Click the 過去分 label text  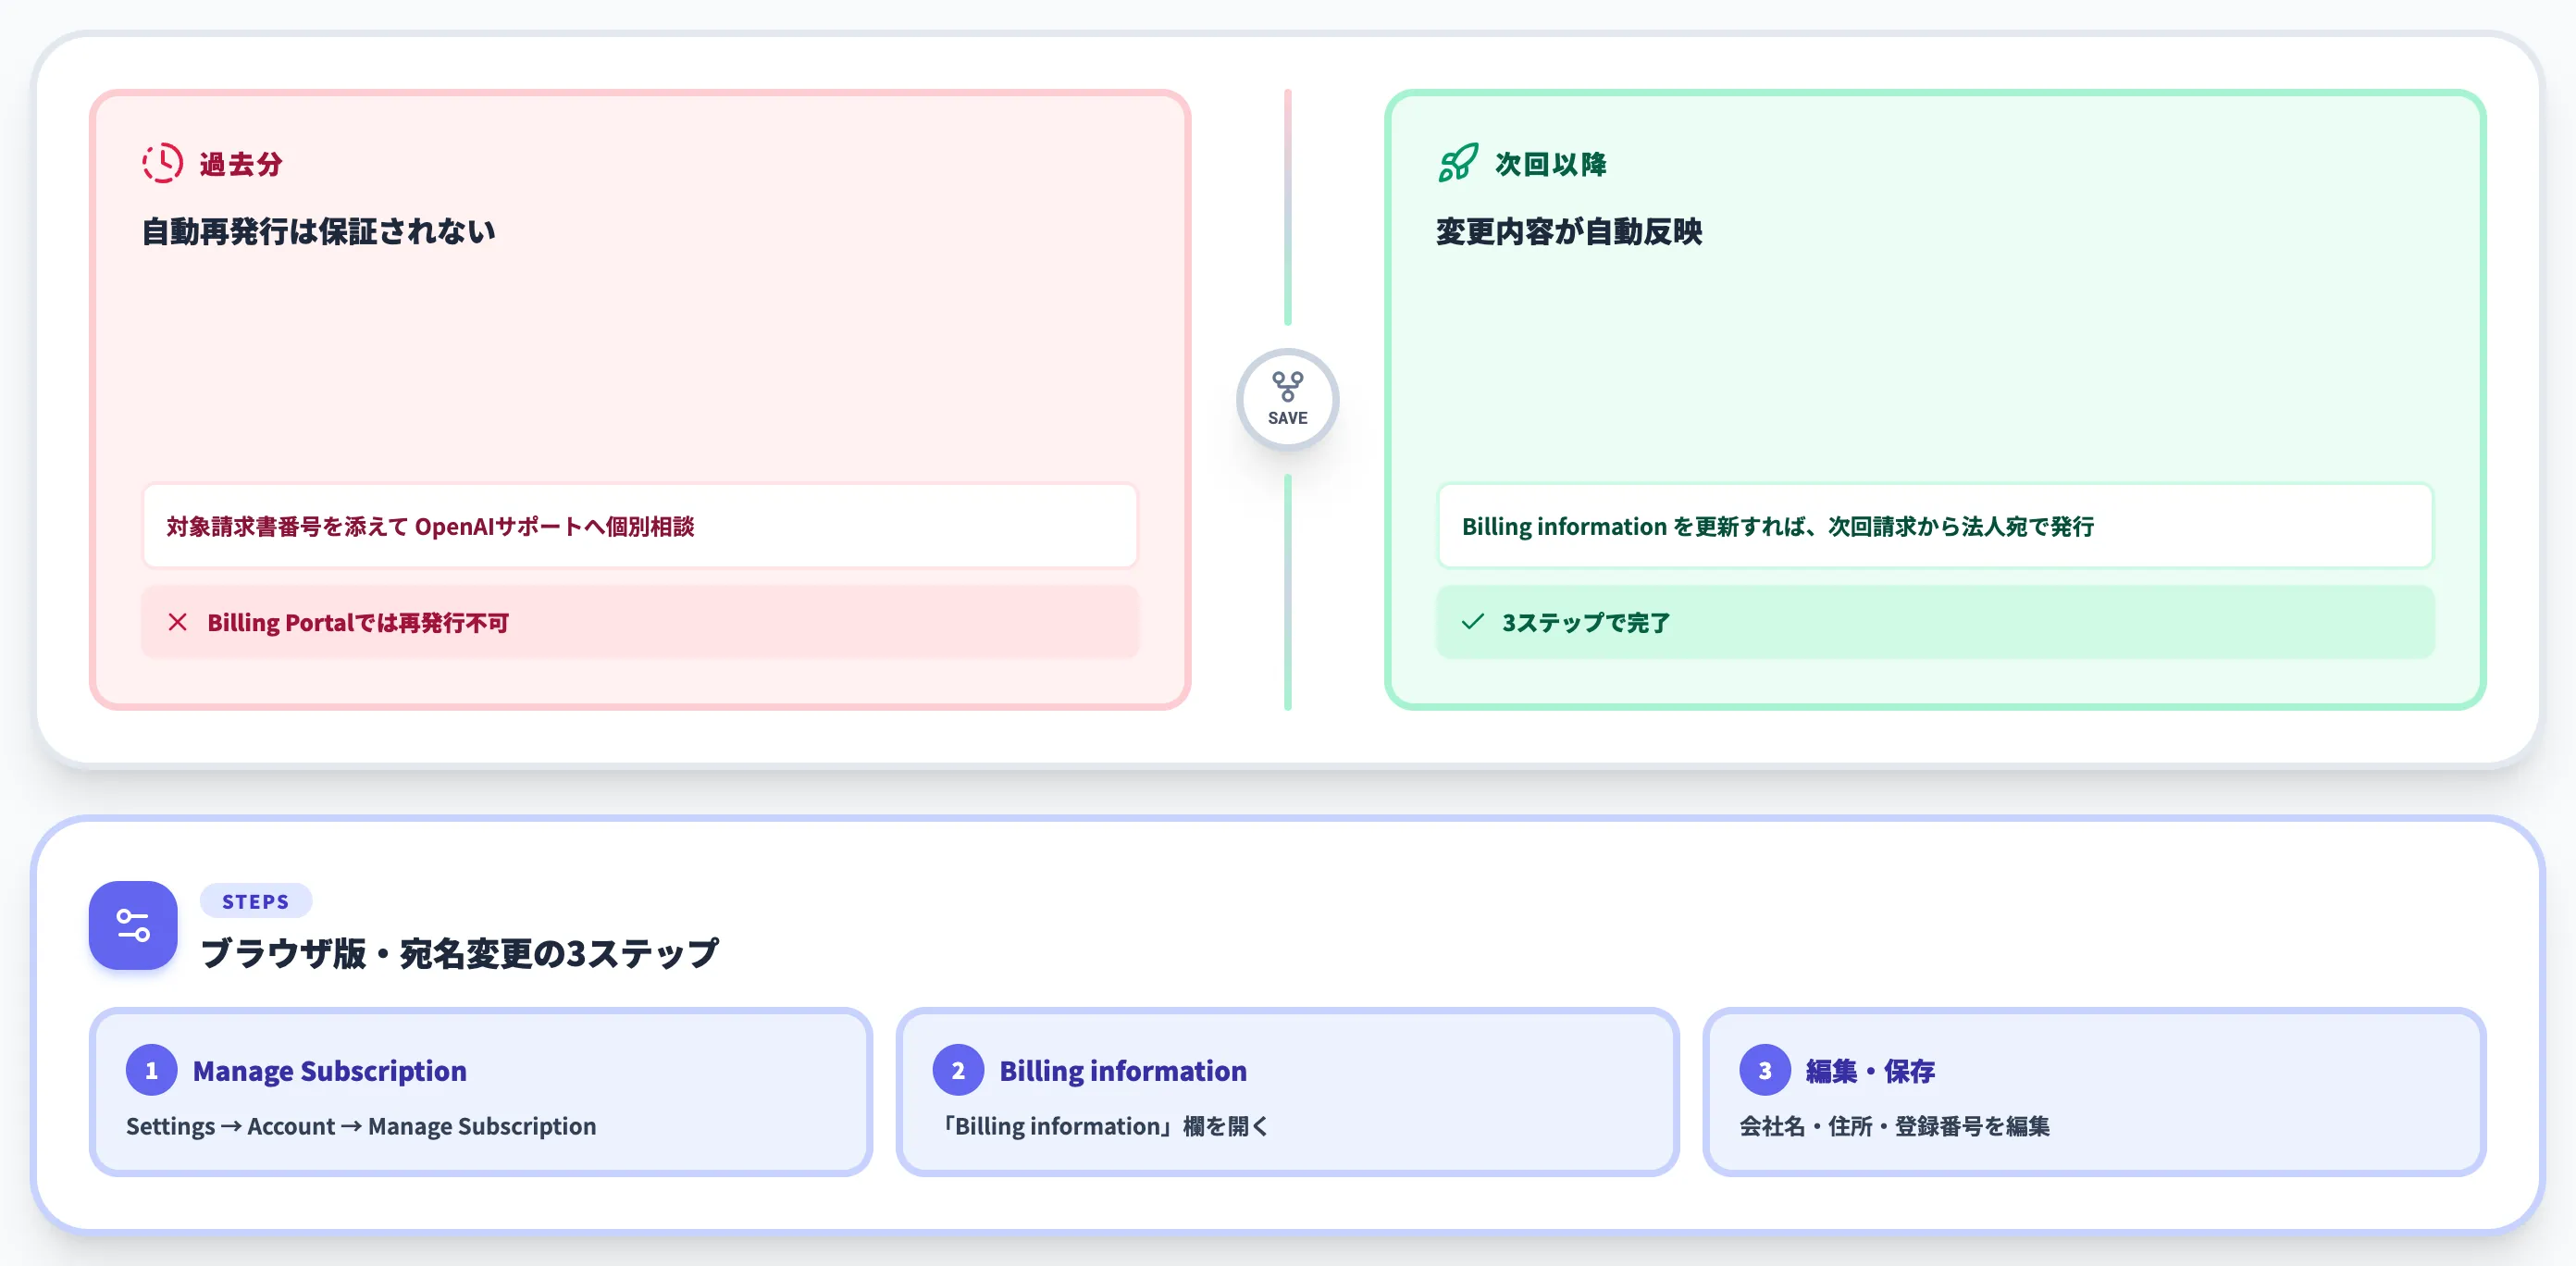point(241,164)
